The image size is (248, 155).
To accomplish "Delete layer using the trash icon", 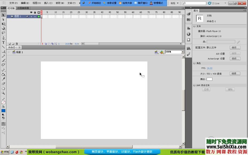I will (x=17, y=44).
